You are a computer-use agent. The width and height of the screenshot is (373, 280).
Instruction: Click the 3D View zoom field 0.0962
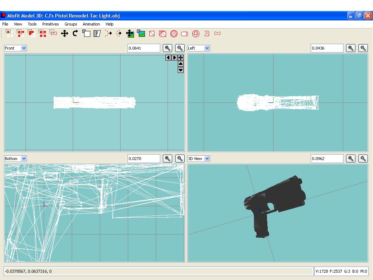pyautogui.click(x=327, y=159)
